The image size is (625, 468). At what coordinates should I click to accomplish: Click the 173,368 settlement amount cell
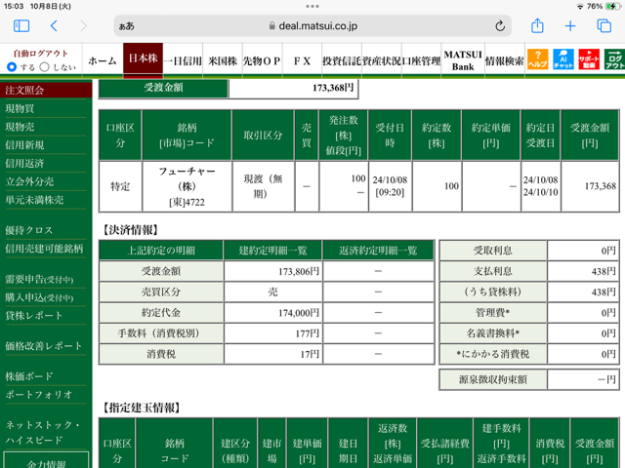pyautogui.click(x=590, y=186)
